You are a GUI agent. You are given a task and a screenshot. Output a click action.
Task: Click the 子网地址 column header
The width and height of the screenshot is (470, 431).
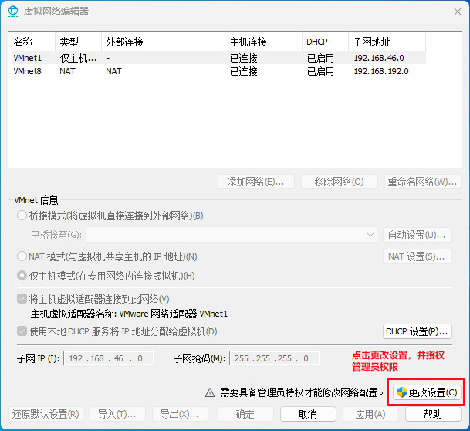pyautogui.click(x=387, y=42)
